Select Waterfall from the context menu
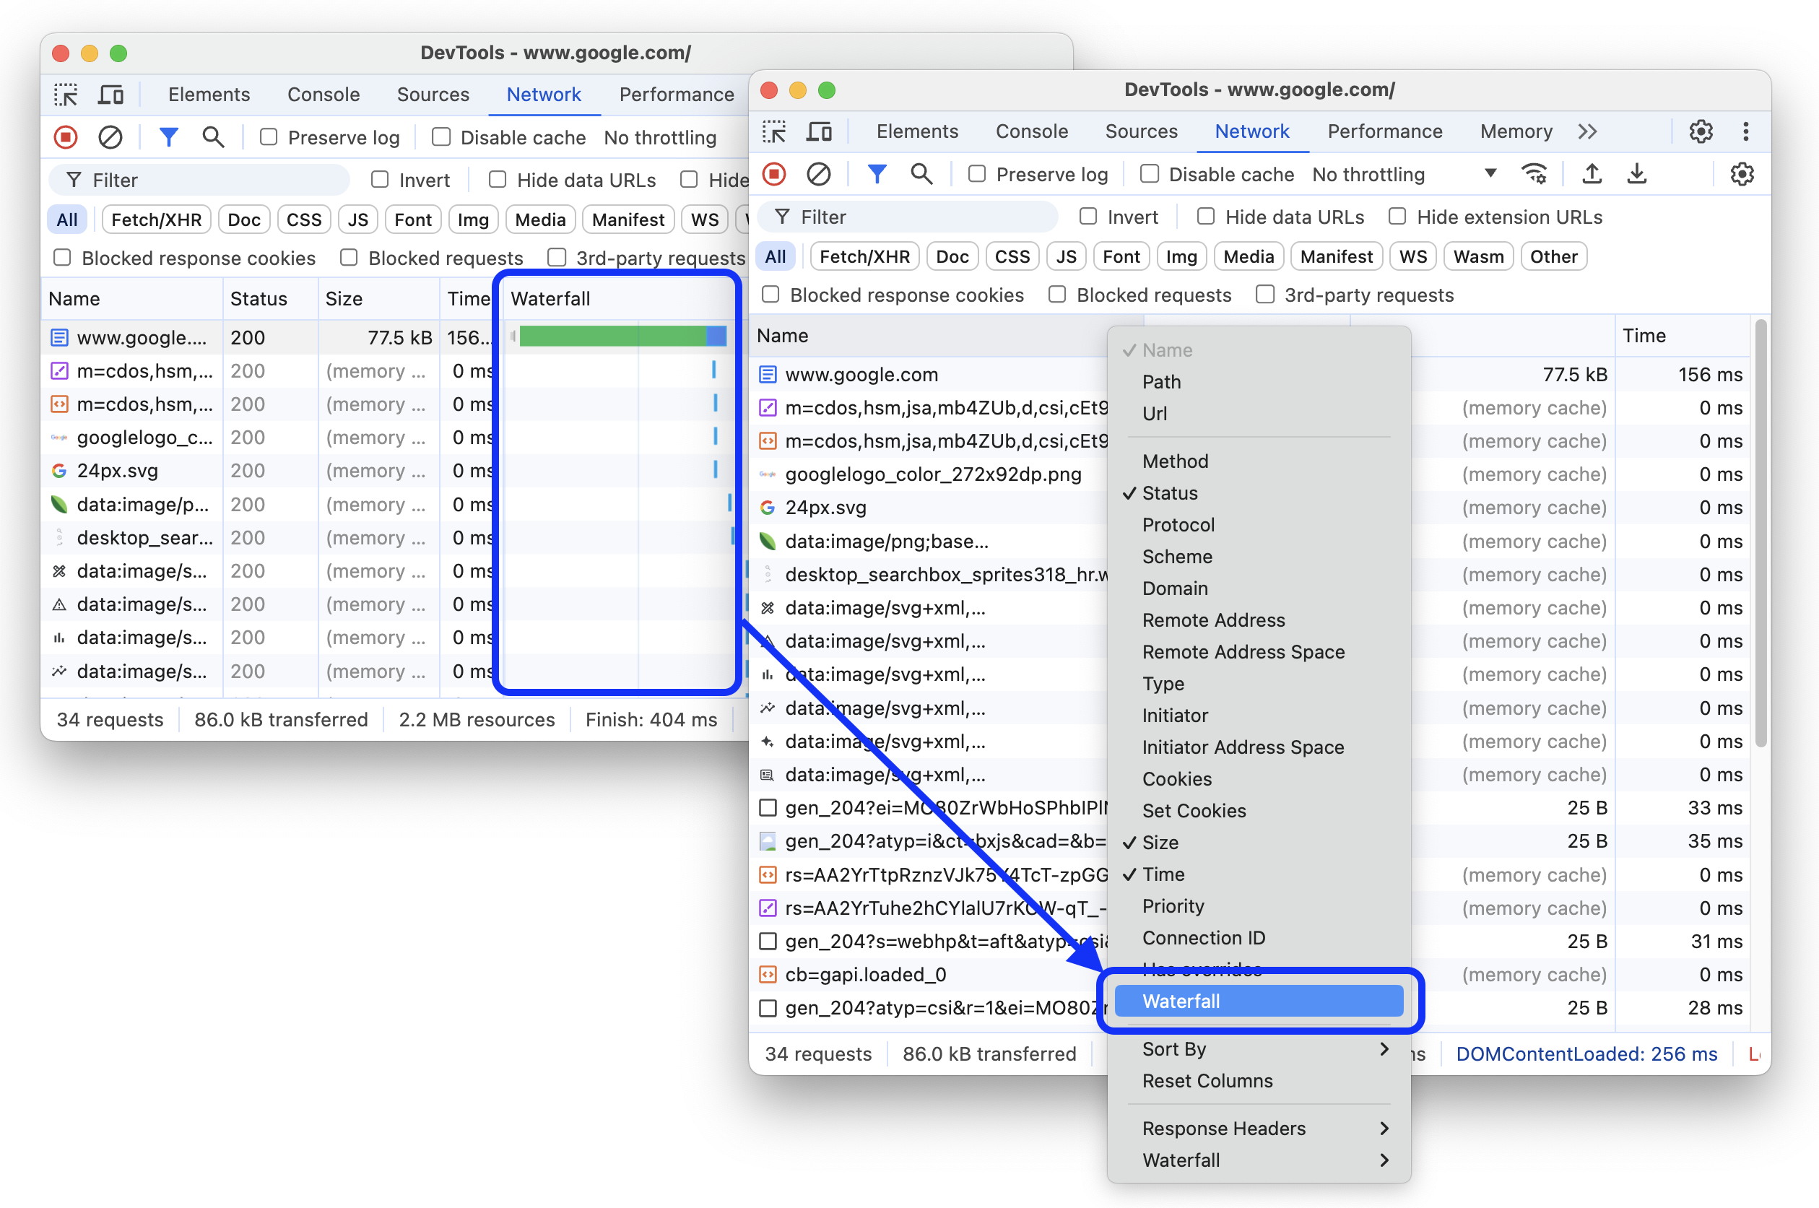The height and width of the screenshot is (1208, 1819). point(1261,1000)
